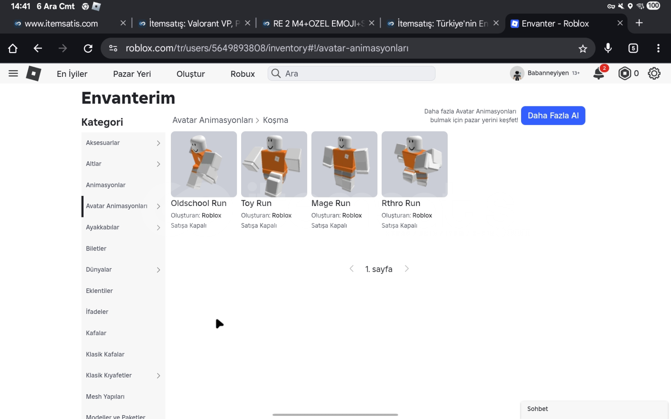Screen dimensions: 671x419
Task: Expand the Aksesuarlar category
Action: 158,143
